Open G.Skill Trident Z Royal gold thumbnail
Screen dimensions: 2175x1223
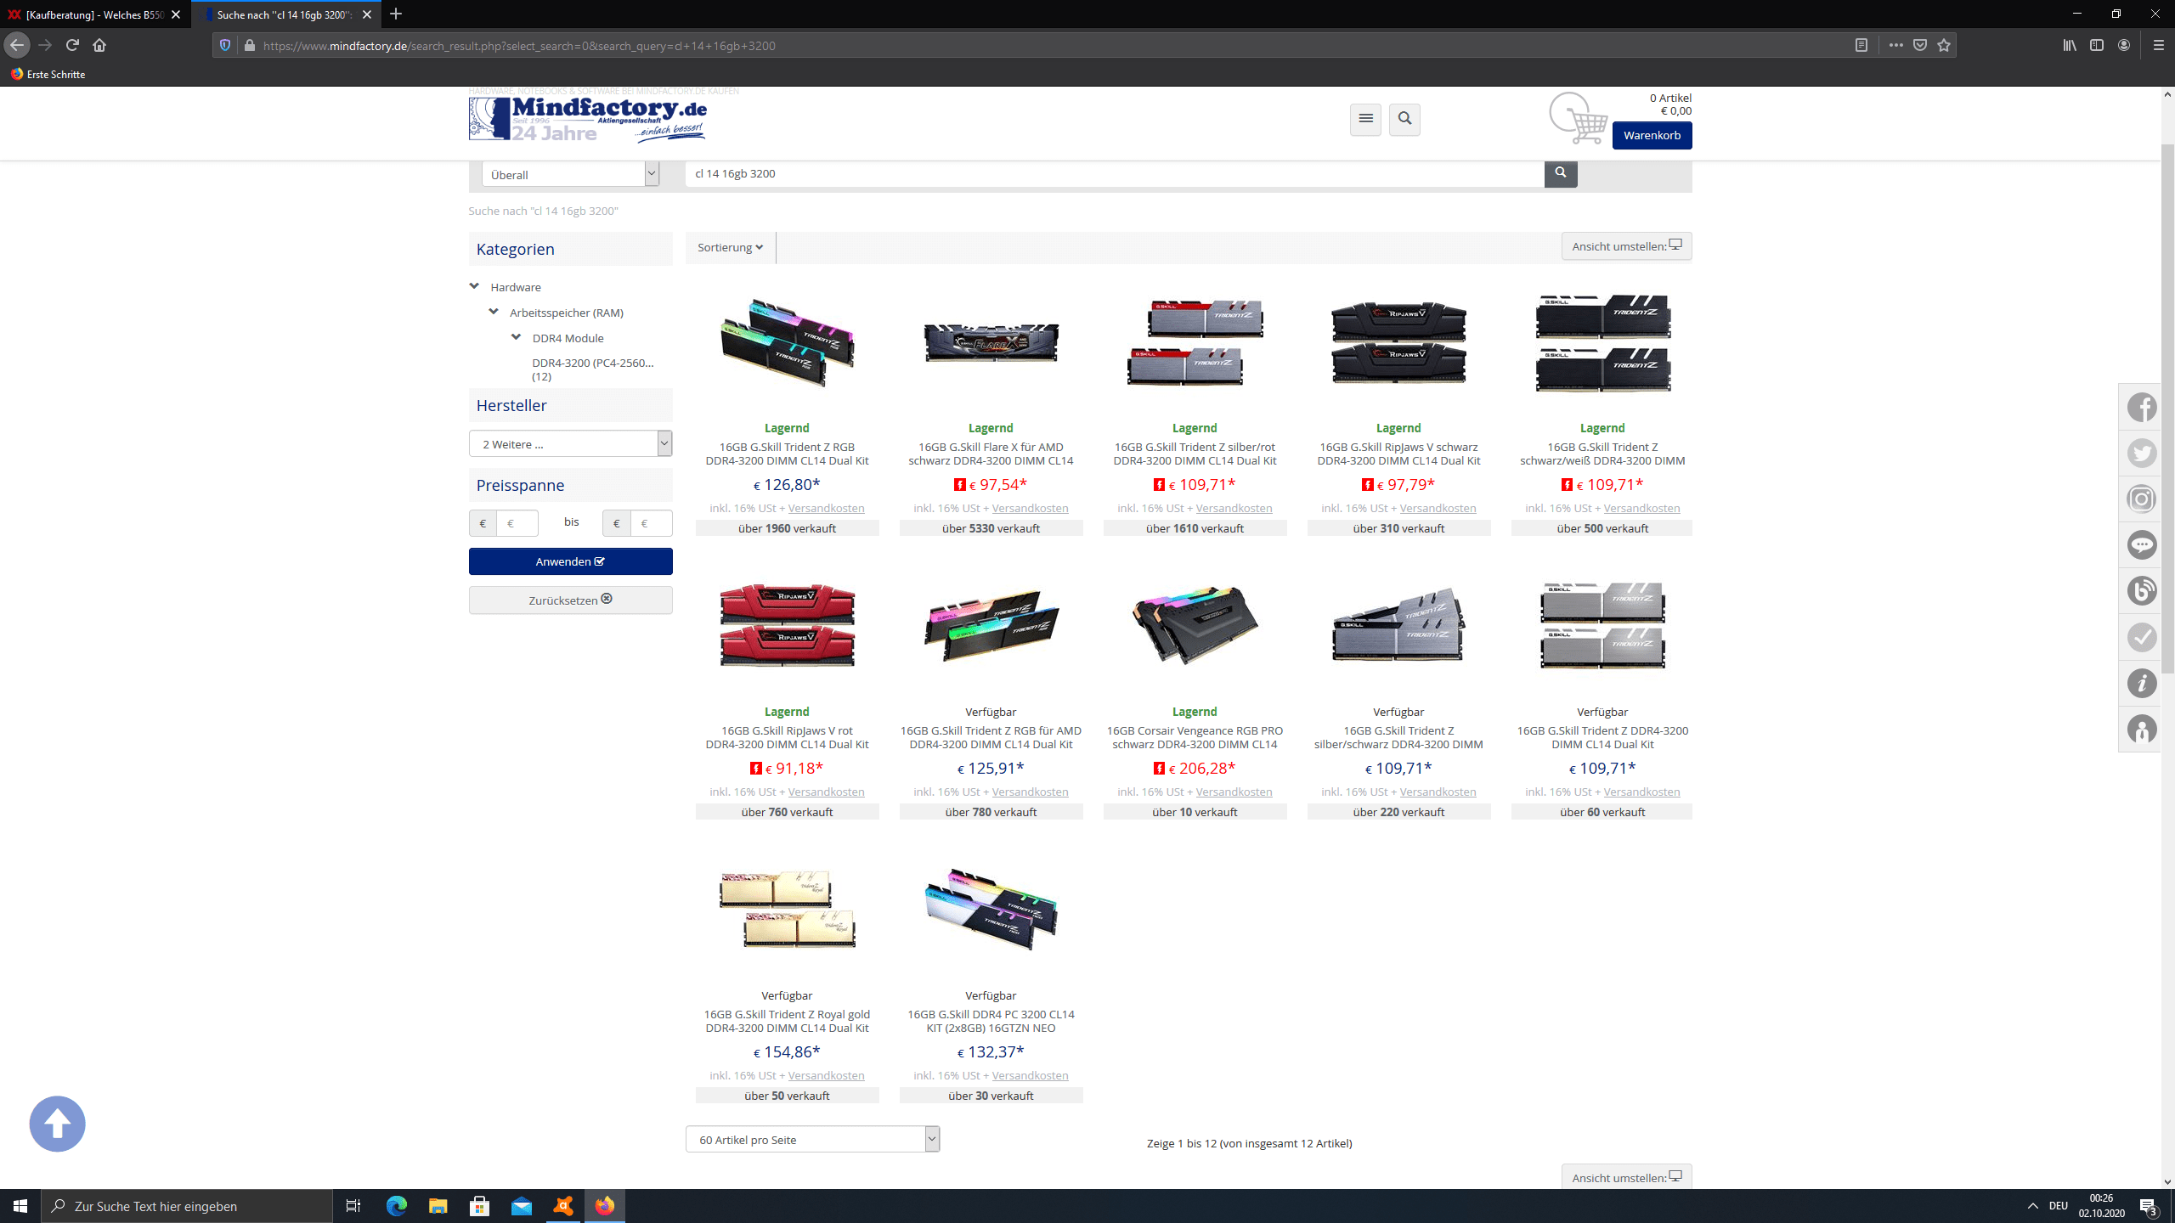(x=787, y=909)
